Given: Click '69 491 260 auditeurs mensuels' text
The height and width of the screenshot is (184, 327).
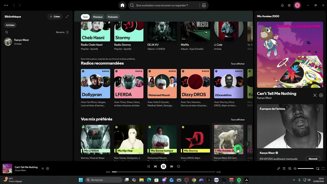Looking at the screenshot, I should pyautogui.click(x=278, y=159).
